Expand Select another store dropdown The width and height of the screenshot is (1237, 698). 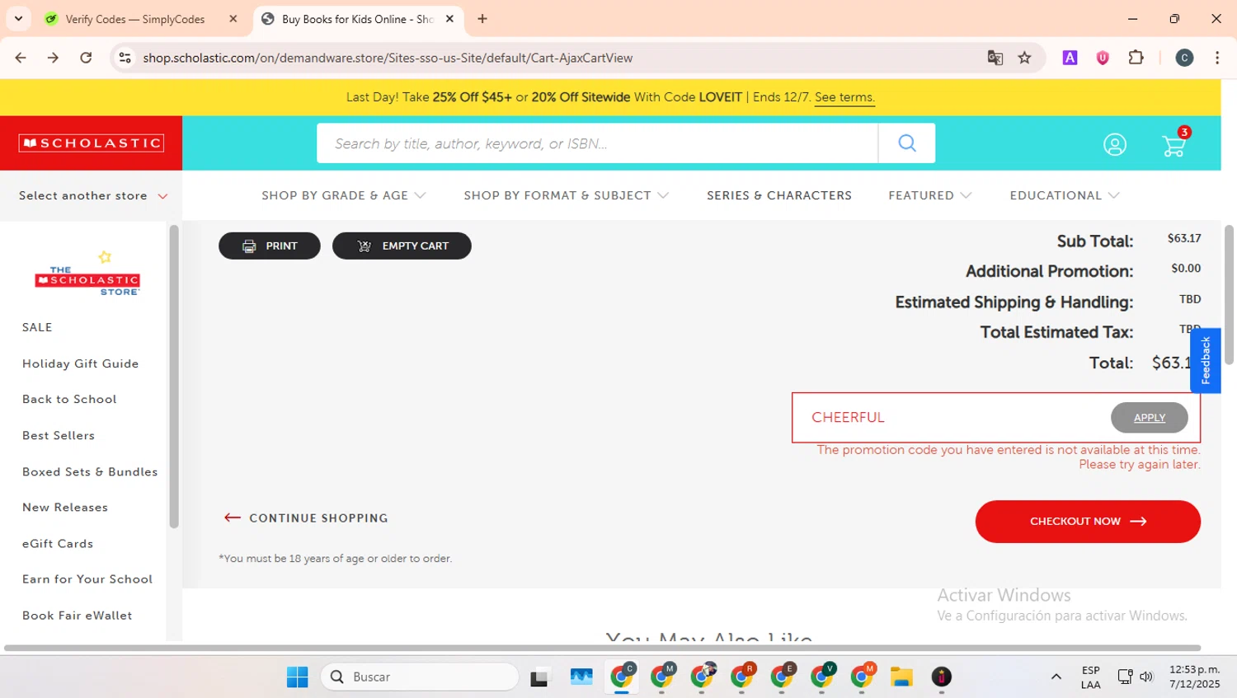[93, 196]
